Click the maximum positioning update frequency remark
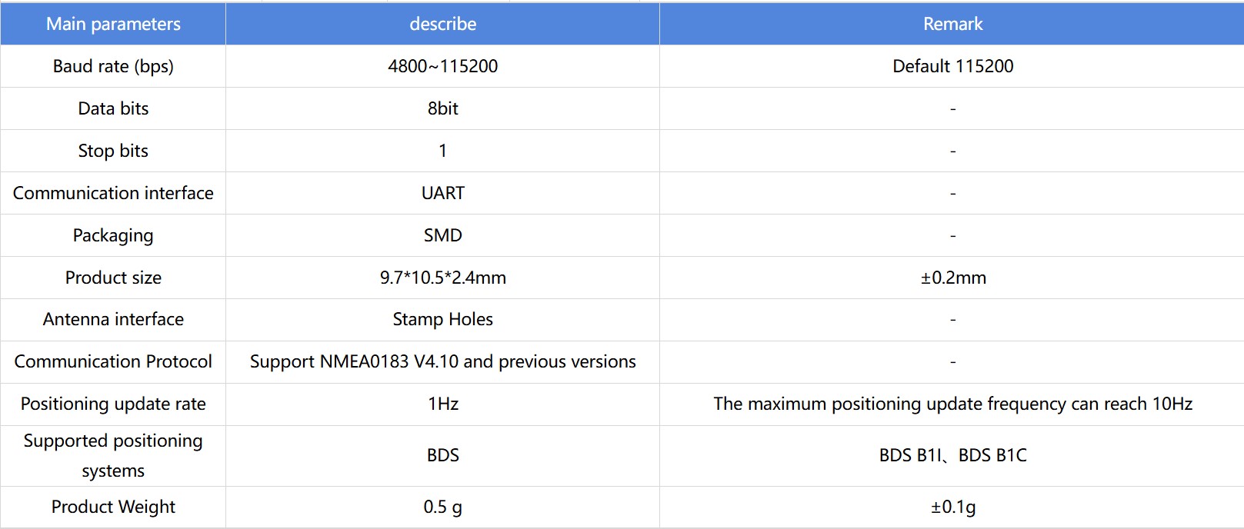This screenshot has width=1244, height=529. 952,404
